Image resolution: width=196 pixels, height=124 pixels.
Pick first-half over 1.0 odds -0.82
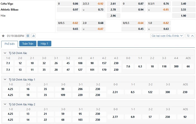coord(159,23)
